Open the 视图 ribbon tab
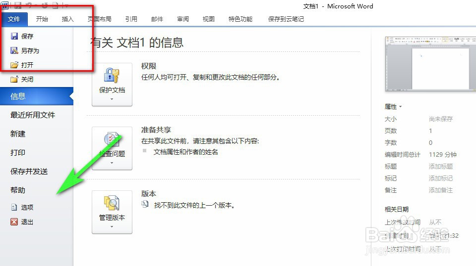Image resolution: width=476 pixels, height=266 pixels. [x=209, y=19]
